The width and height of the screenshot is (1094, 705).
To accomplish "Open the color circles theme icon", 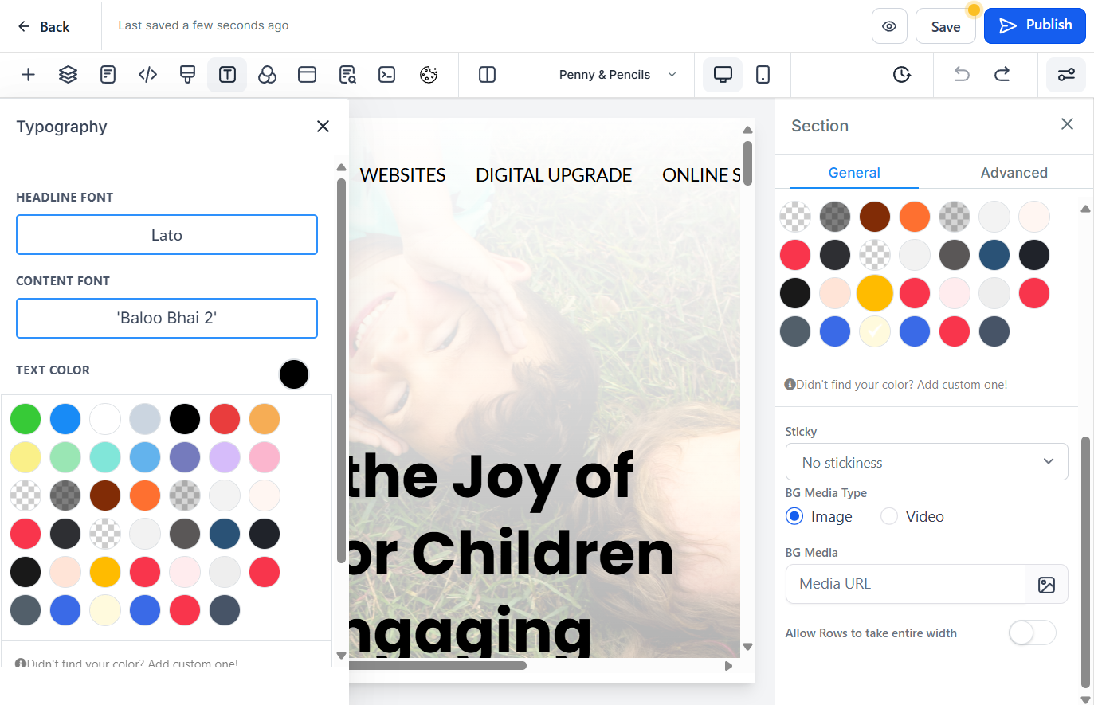I will (267, 75).
